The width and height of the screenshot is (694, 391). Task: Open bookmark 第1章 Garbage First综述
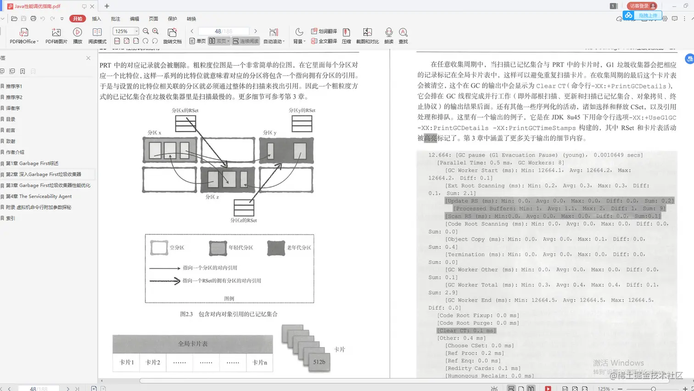[x=32, y=163]
